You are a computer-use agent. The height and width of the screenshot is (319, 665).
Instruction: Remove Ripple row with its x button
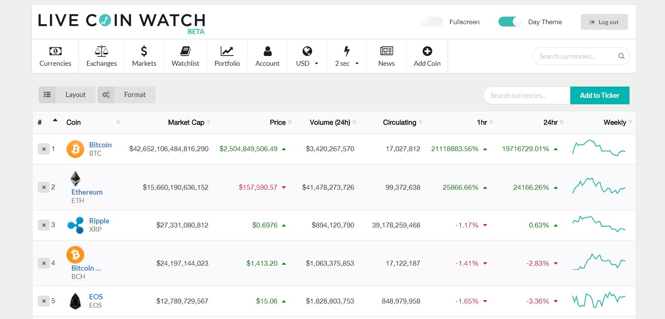click(x=44, y=225)
